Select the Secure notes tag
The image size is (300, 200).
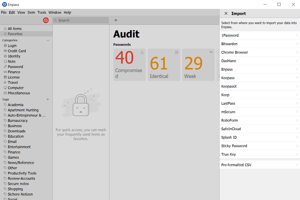pyautogui.click(x=18, y=184)
